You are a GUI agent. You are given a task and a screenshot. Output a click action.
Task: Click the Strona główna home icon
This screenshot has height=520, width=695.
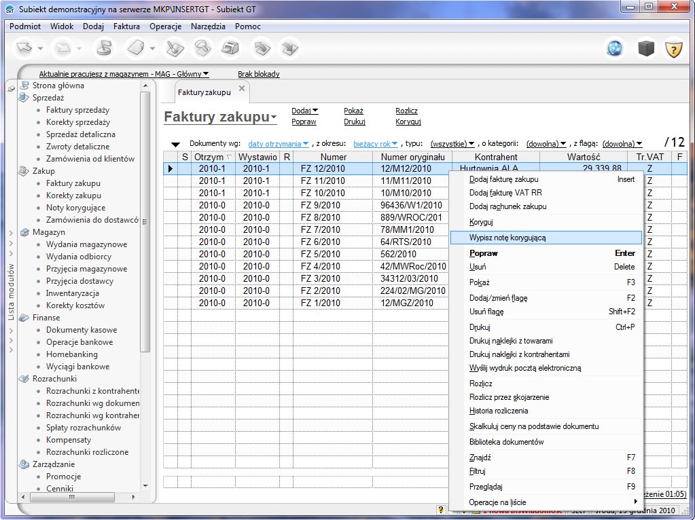coord(25,86)
